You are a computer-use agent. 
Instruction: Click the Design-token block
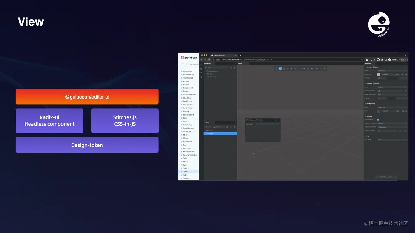pyautogui.click(x=87, y=145)
